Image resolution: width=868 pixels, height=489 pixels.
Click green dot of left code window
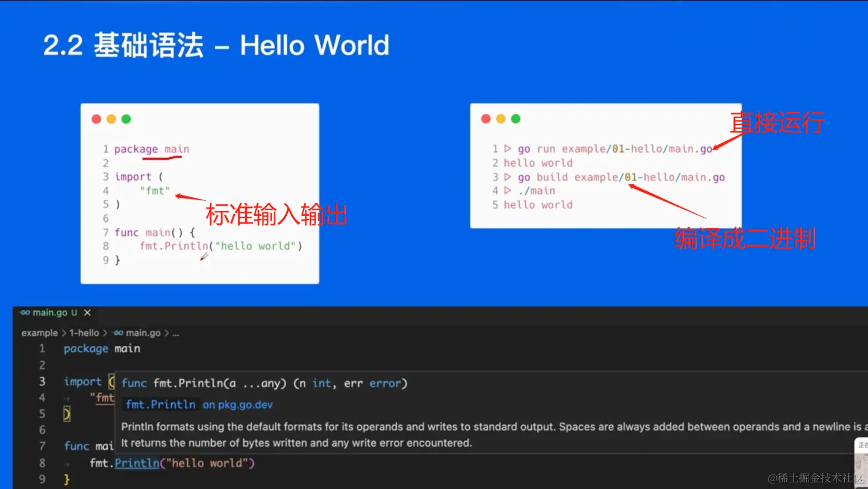point(126,119)
